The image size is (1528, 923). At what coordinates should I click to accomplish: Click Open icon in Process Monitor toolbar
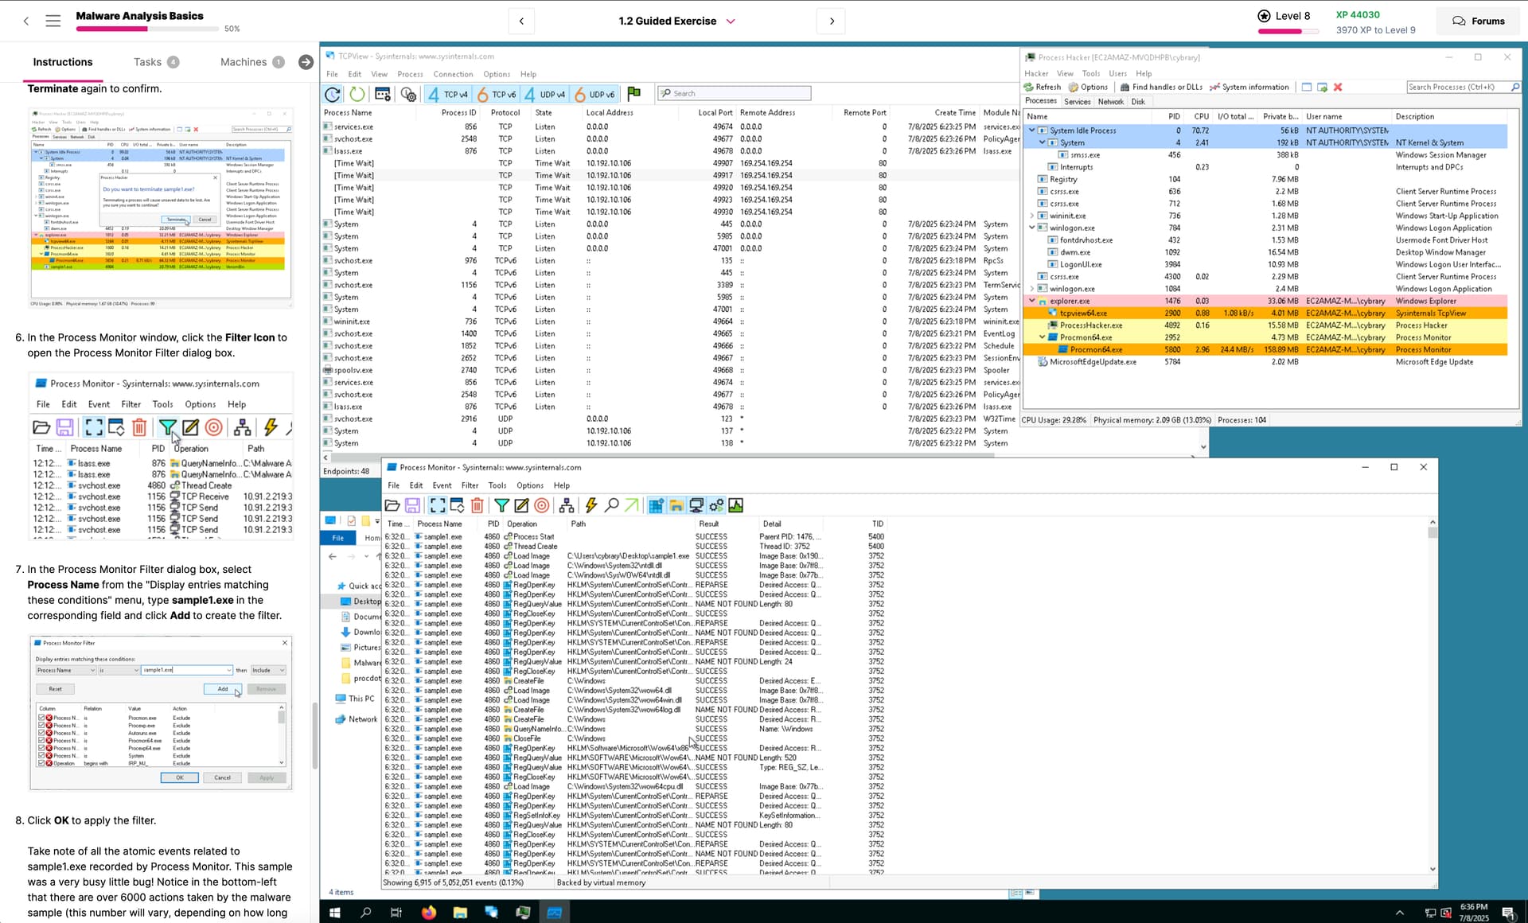(x=392, y=505)
